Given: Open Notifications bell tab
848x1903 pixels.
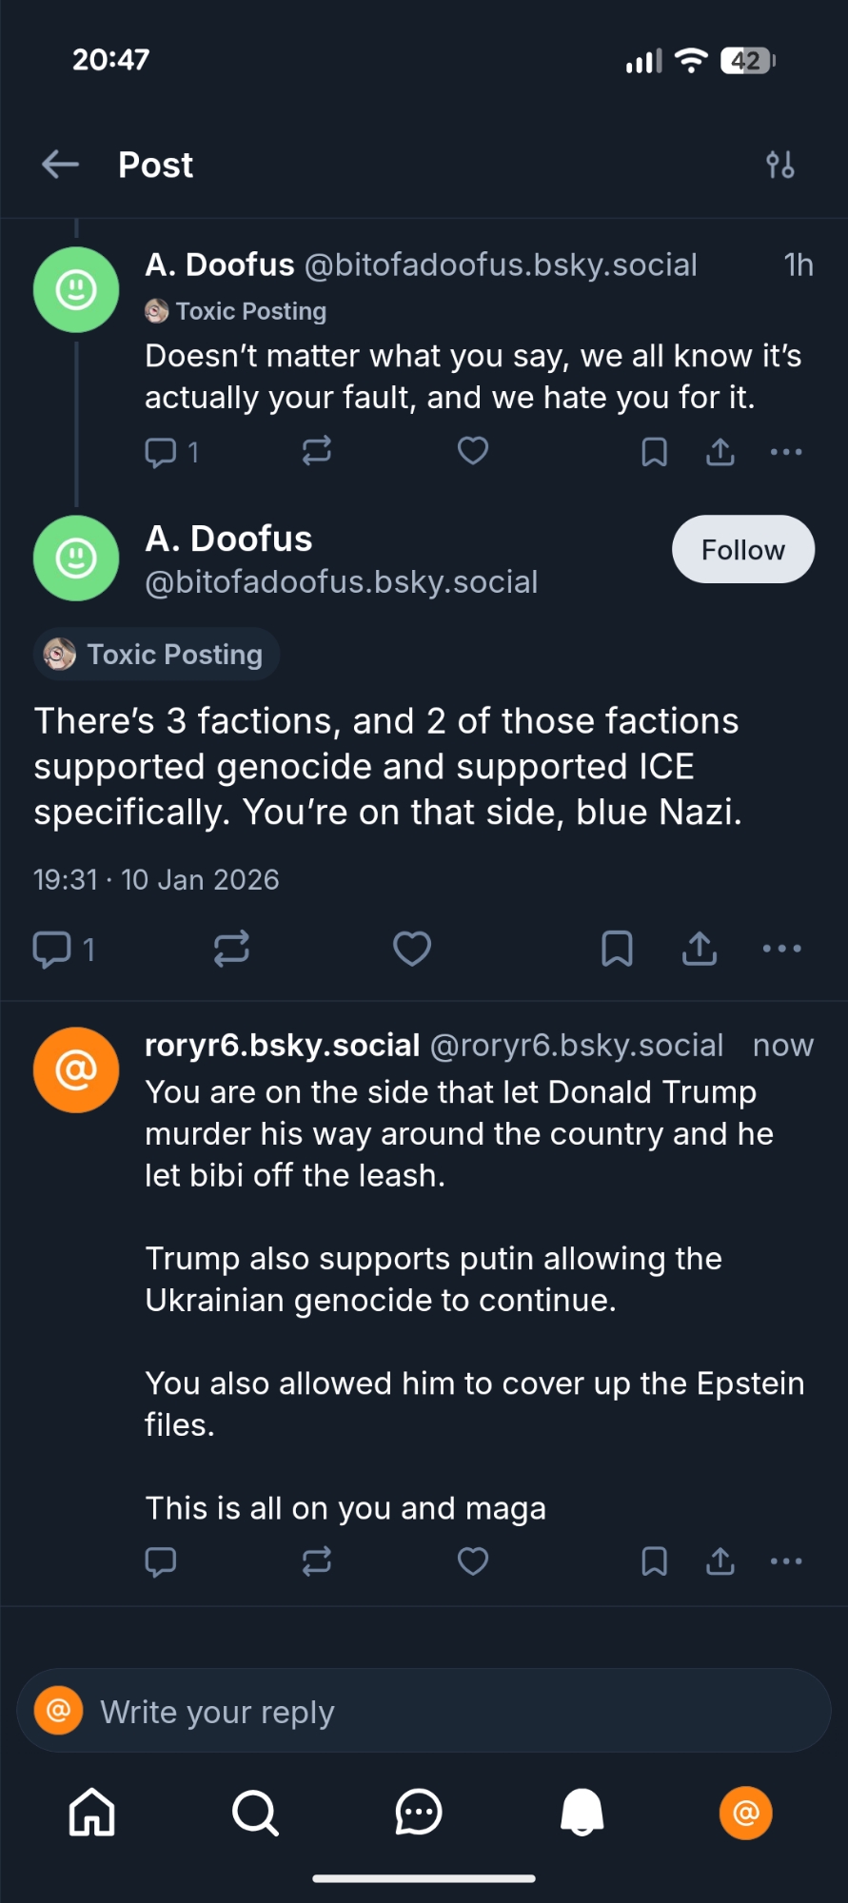Looking at the screenshot, I should pyautogui.click(x=582, y=1813).
